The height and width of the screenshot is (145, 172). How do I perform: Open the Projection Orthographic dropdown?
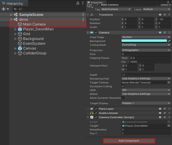coord(146,50)
